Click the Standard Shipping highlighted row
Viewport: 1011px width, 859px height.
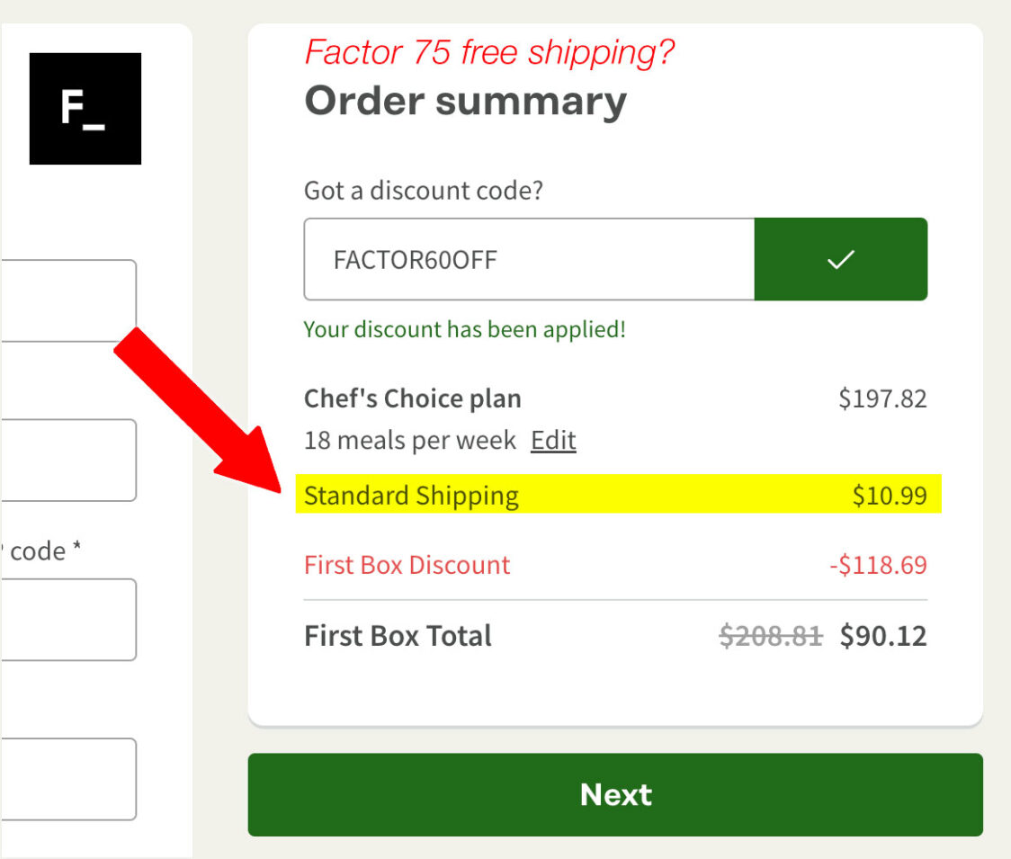point(618,494)
